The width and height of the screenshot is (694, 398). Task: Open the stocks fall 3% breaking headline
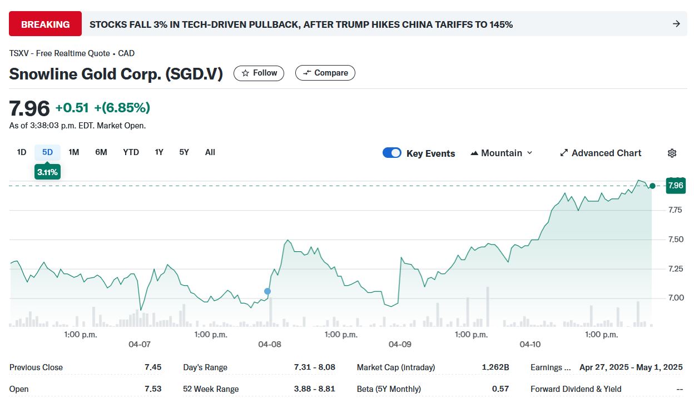pyautogui.click(x=301, y=24)
